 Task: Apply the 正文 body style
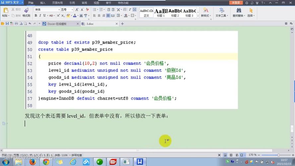coord(146,13)
